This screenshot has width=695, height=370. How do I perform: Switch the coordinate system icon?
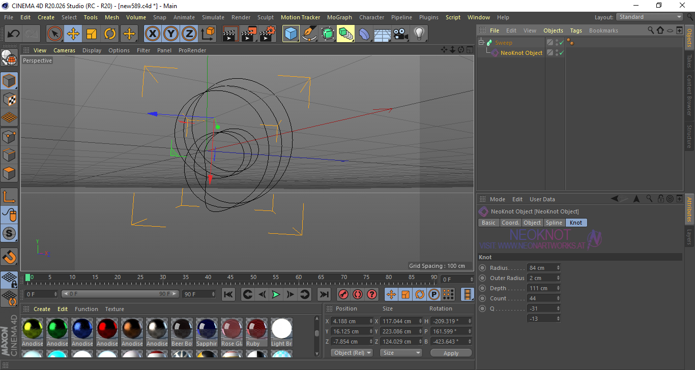(x=208, y=34)
